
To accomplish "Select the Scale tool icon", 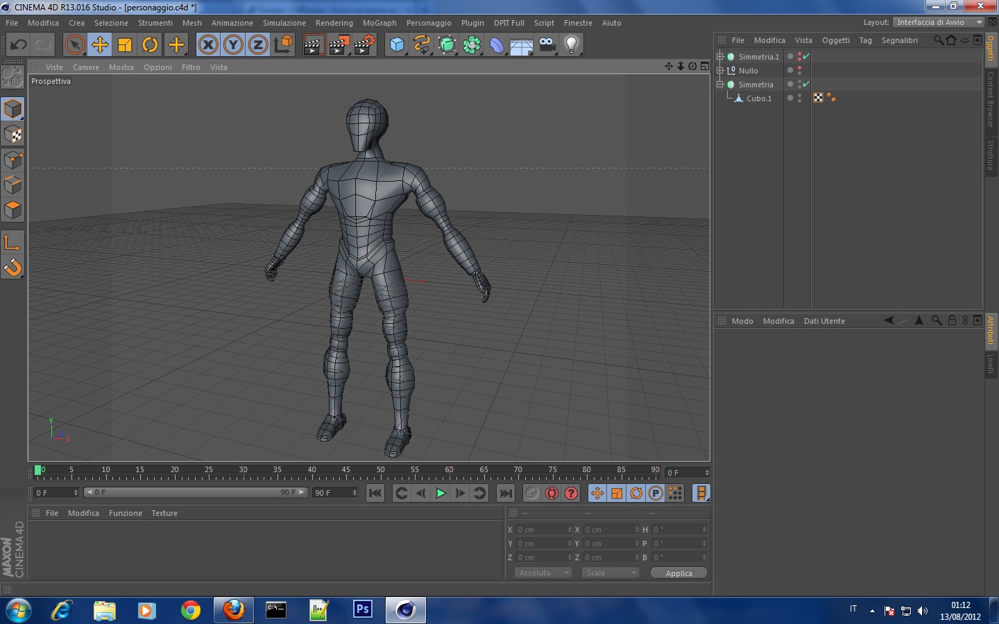I will 125,45.
